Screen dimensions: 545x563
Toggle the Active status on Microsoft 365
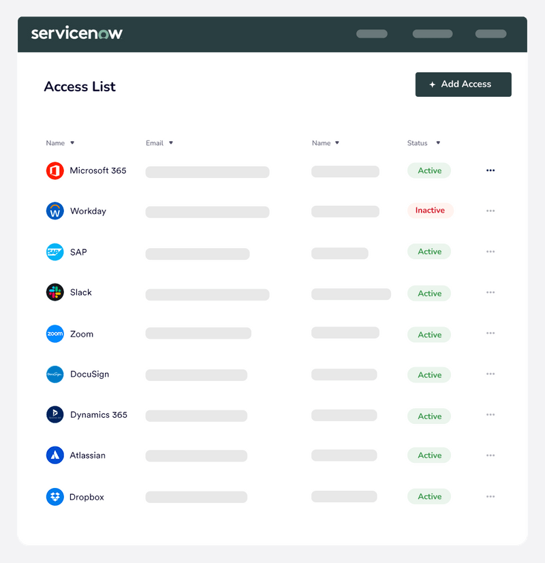tap(429, 170)
